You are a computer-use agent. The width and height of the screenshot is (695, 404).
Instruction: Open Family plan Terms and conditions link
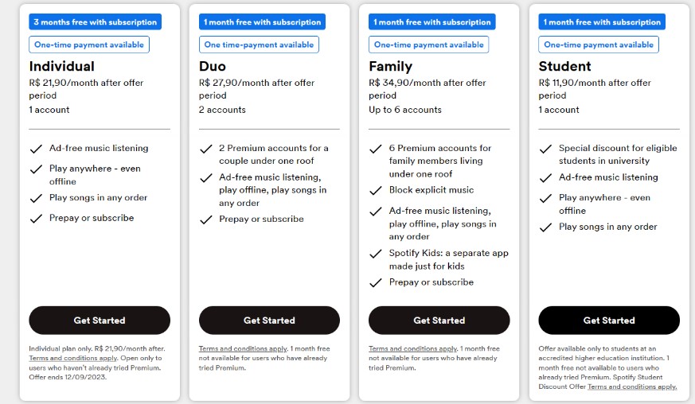point(412,349)
